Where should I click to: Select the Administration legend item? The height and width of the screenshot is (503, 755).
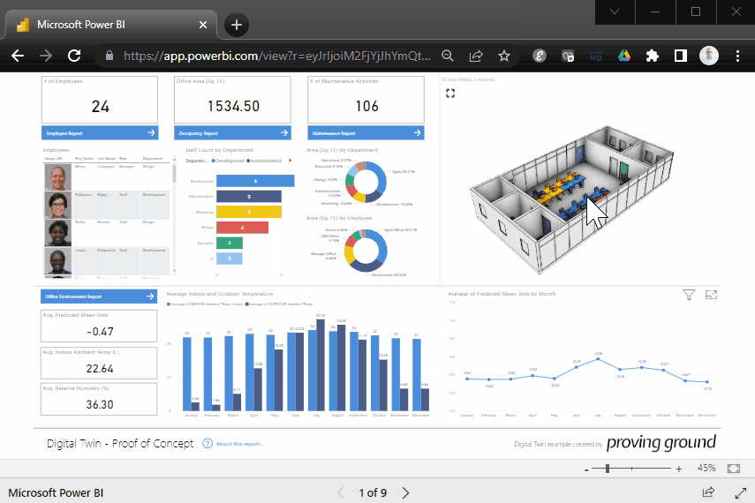pos(264,161)
